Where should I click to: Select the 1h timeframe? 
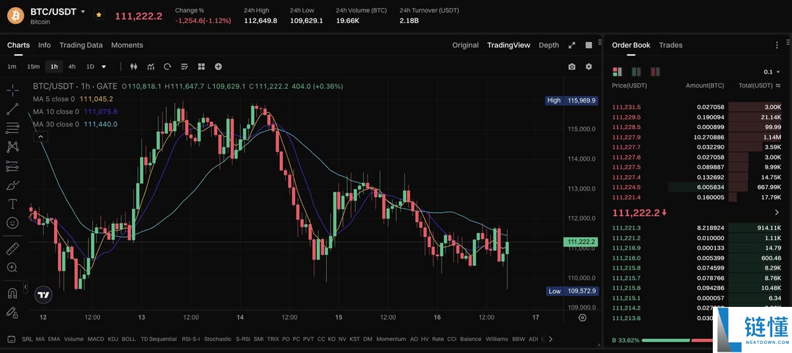[54, 67]
